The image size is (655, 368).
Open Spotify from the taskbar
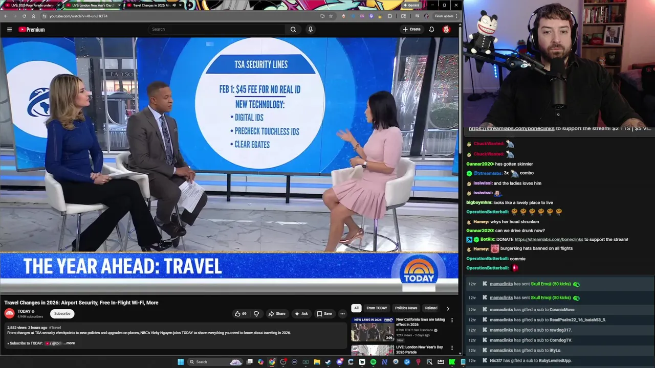click(x=373, y=362)
